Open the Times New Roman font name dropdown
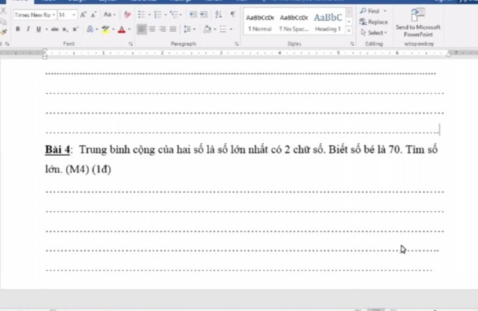Screen dimensions: 478x311 coord(54,14)
